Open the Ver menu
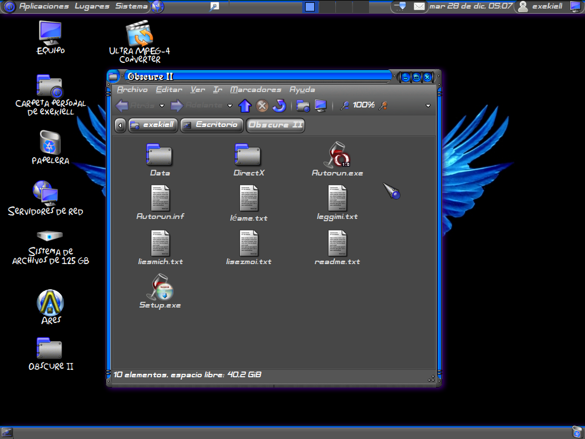 coord(198,90)
